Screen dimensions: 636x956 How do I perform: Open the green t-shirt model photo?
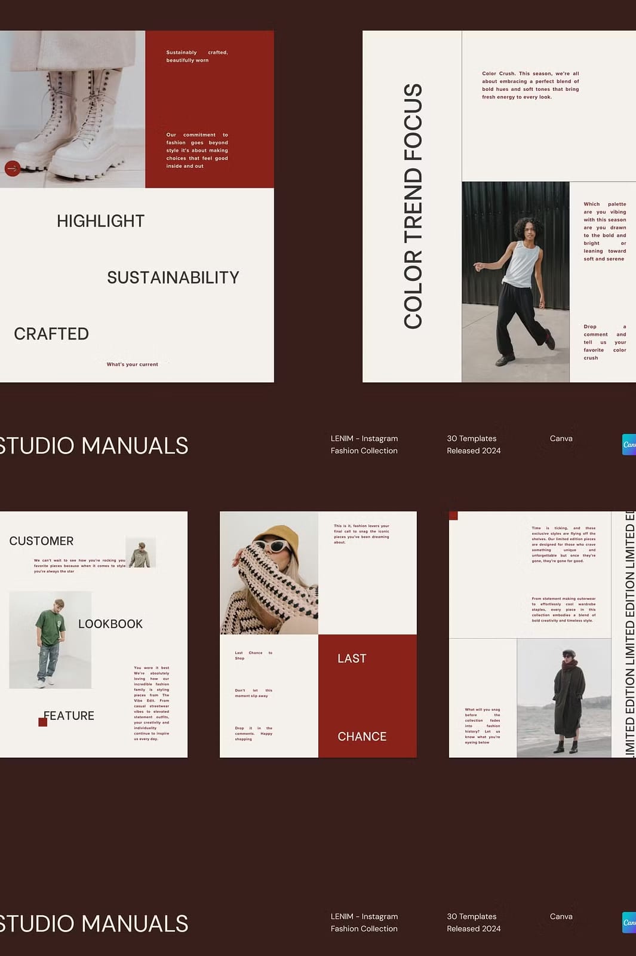(x=50, y=640)
